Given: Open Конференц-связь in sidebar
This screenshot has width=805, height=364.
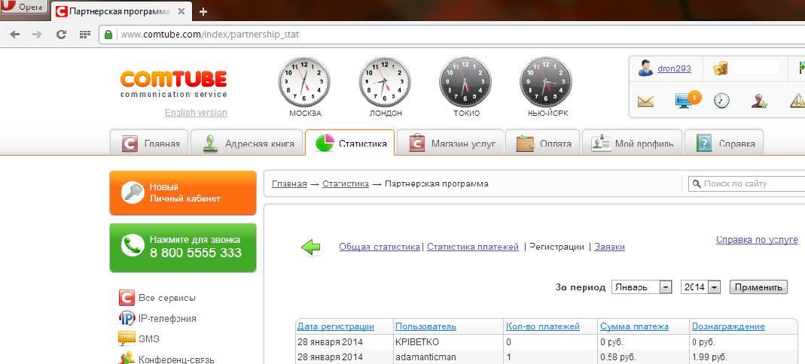Looking at the screenshot, I should (166, 359).
